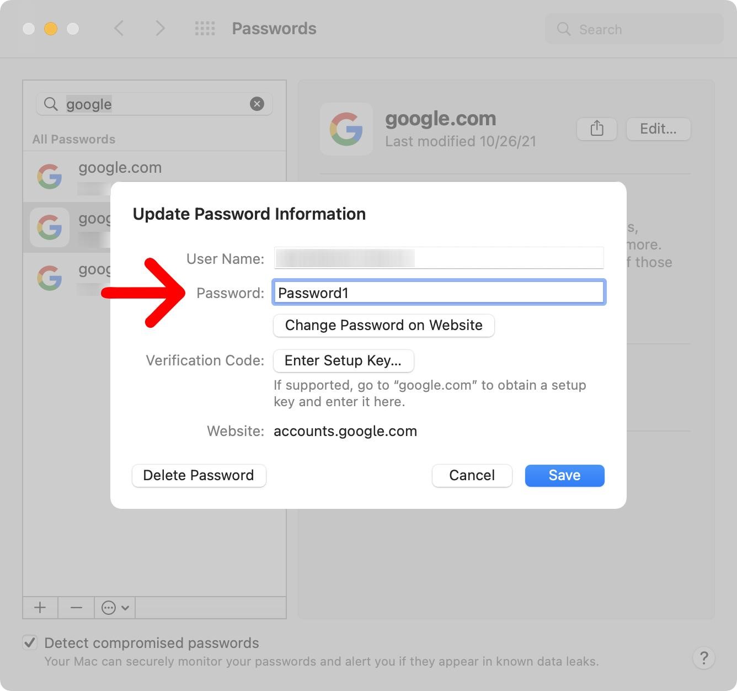Click the Google favicon in the detail header
Screen dimensions: 737x691
[x=346, y=129]
